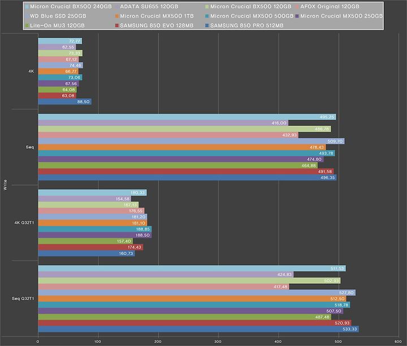Click the 4K Q32T1 category axis label
The image size is (407, 346).
(x=24, y=223)
